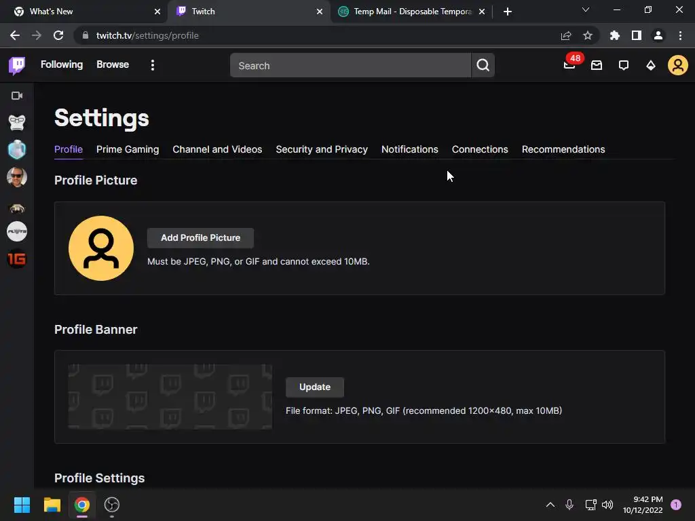Click the Browse link in top nav
This screenshot has width=695, height=521.
113,64
